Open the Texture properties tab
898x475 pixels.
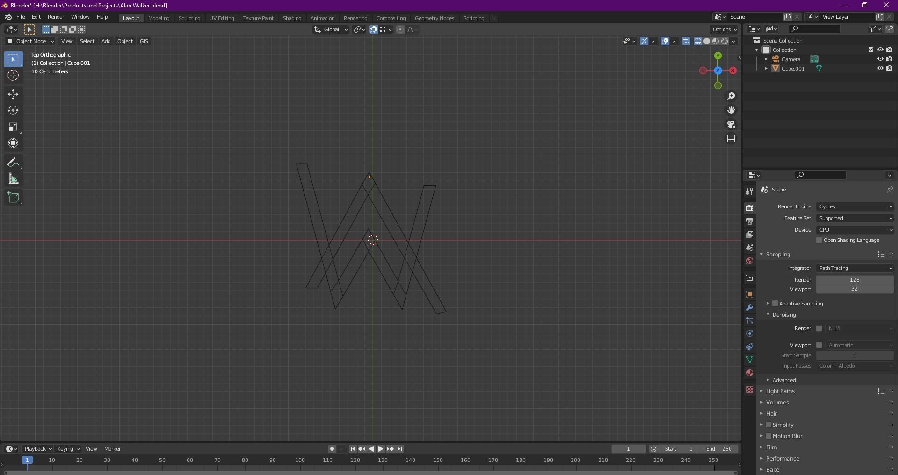750,390
